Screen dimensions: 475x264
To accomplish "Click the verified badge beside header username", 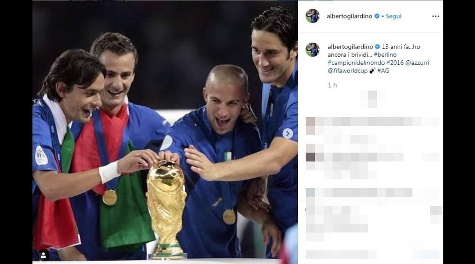I will [377, 16].
